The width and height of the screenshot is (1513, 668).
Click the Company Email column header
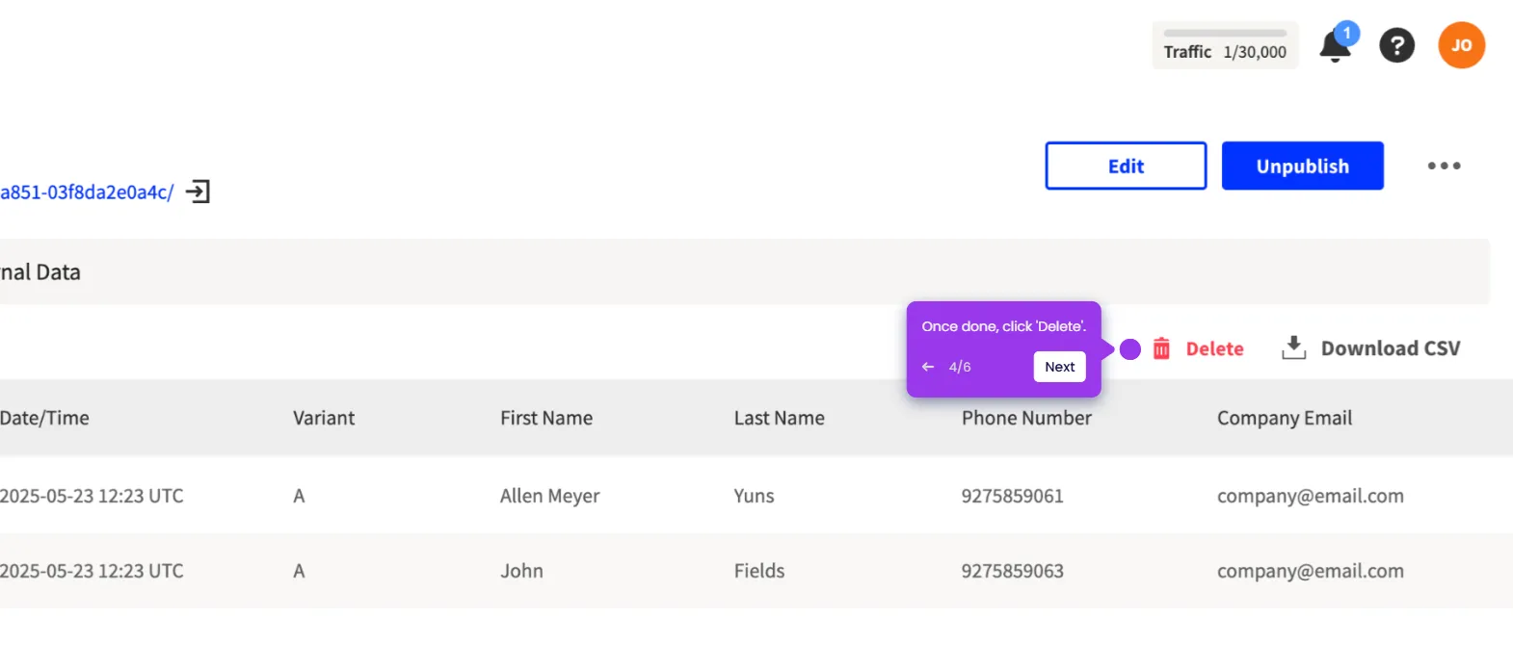click(x=1285, y=418)
